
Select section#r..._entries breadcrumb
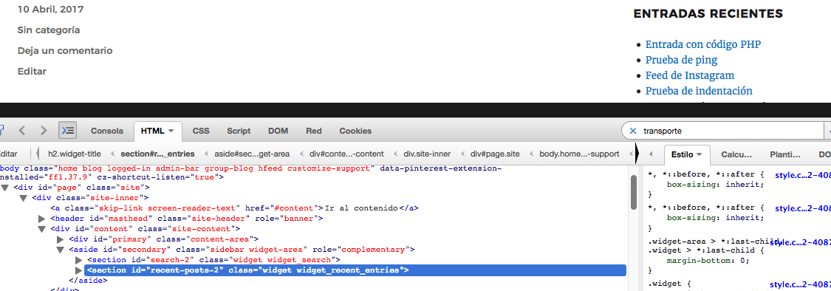click(158, 154)
